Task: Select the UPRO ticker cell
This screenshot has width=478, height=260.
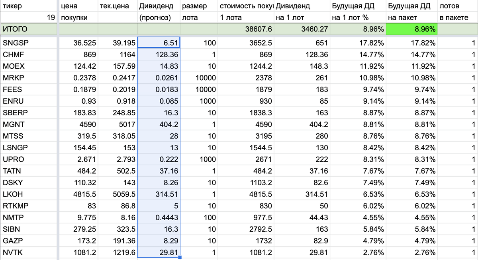Action: click(29, 159)
